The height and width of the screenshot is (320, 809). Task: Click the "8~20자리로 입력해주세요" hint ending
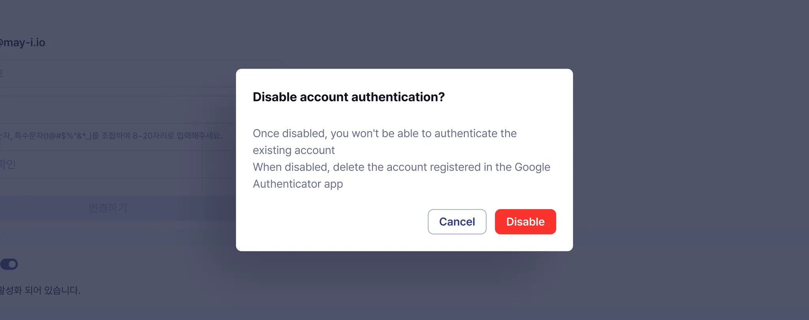[x=177, y=136]
